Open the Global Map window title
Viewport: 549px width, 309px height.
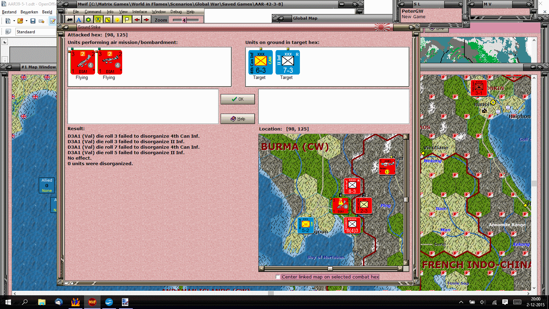tap(305, 18)
